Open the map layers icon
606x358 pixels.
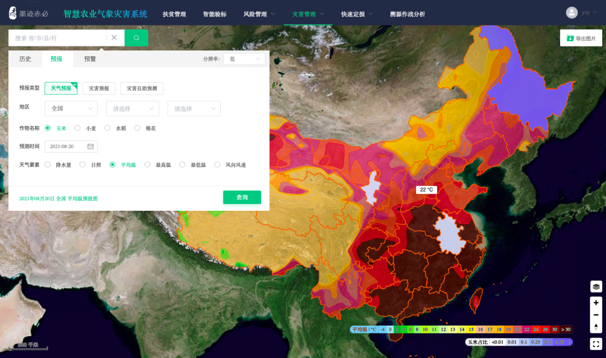(x=596, y=287)
